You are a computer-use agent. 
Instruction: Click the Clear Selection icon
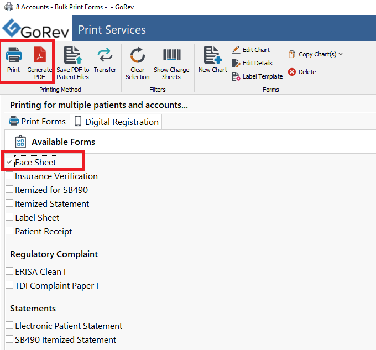[137, 55]
